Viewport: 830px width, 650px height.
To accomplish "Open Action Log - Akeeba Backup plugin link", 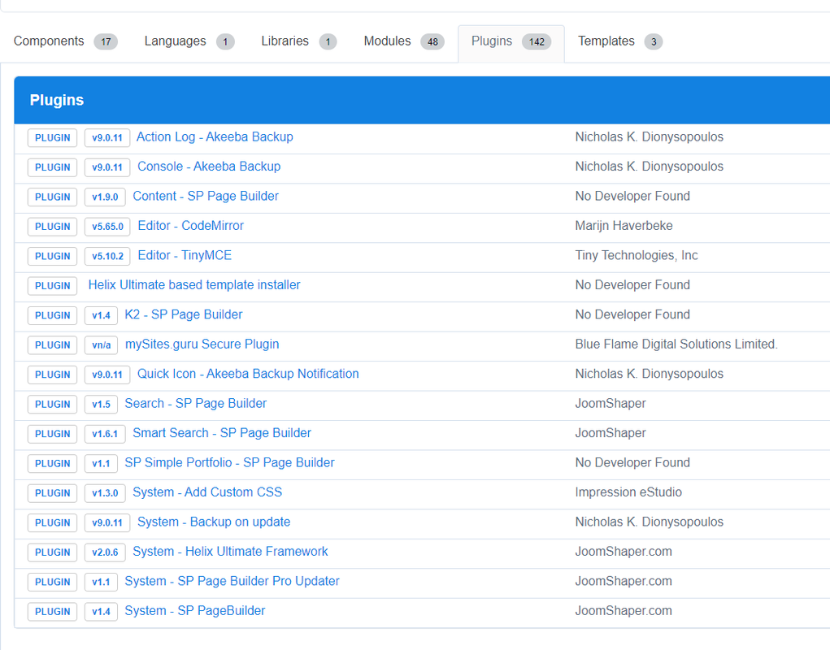I will pyautogui.click(x=215, y=137).
